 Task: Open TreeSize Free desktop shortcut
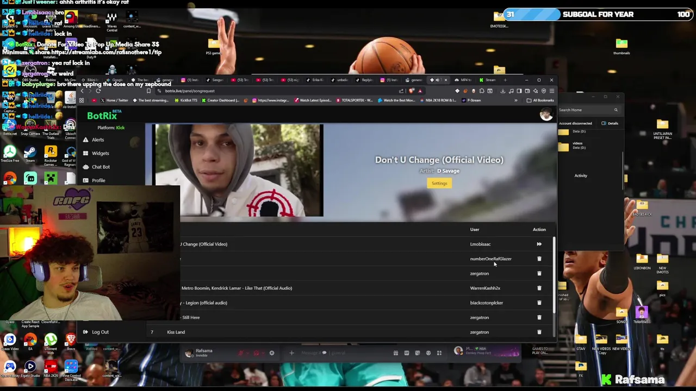coord(10,154)
